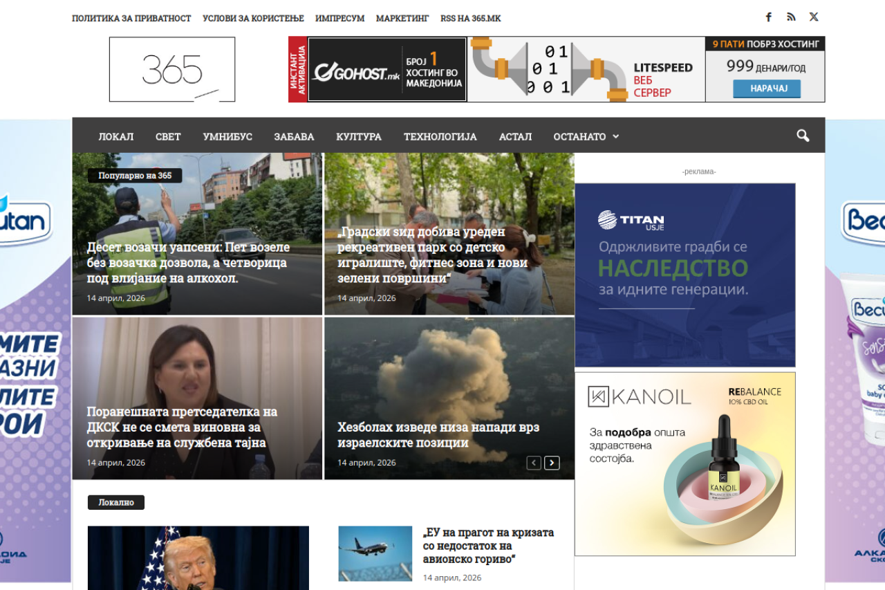Viewport: 885px width, 590px height.
Task: Expand the ОСТАНАТО menu dropdown
Action: [586, 136]
